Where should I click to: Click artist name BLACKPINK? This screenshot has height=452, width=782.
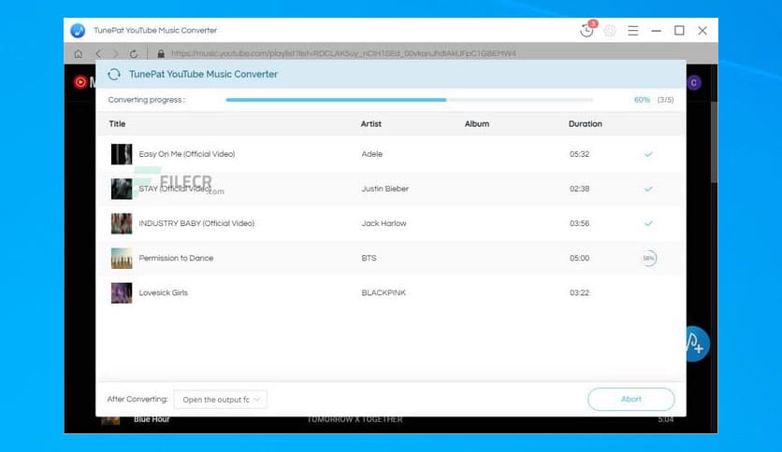pyautogui.click(x=384, y=292)
